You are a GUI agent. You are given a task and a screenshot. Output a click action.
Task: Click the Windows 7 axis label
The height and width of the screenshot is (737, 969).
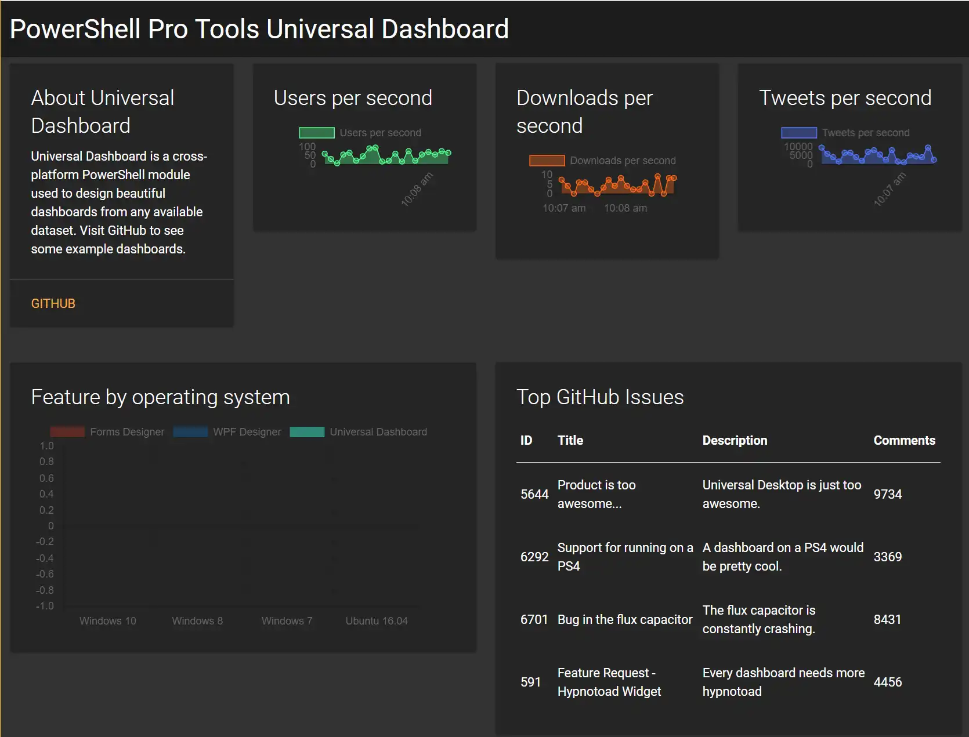[287, 621]
